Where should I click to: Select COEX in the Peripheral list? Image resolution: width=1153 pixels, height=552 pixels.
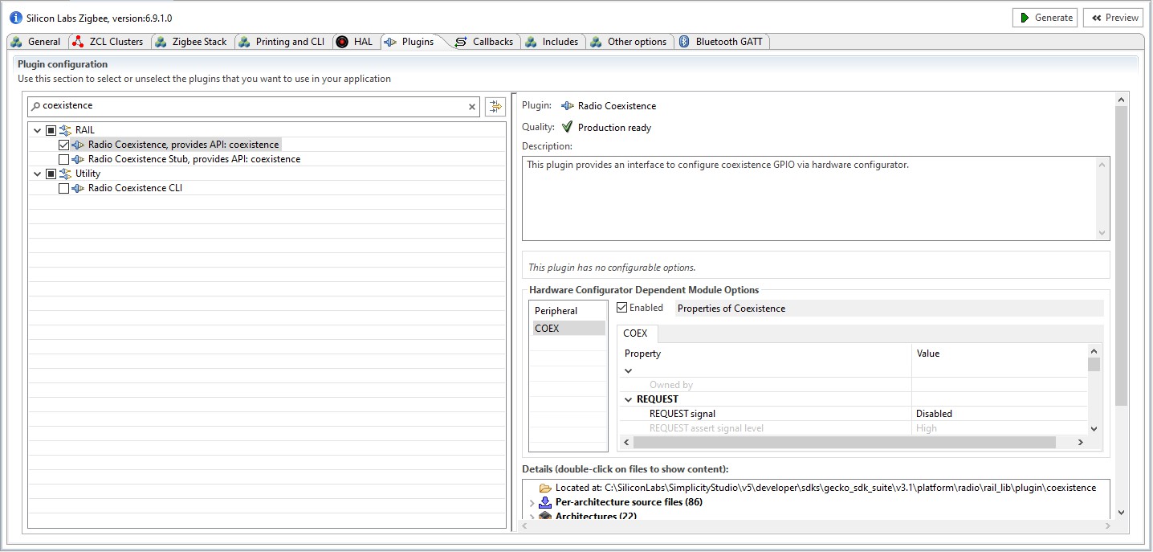568,328
